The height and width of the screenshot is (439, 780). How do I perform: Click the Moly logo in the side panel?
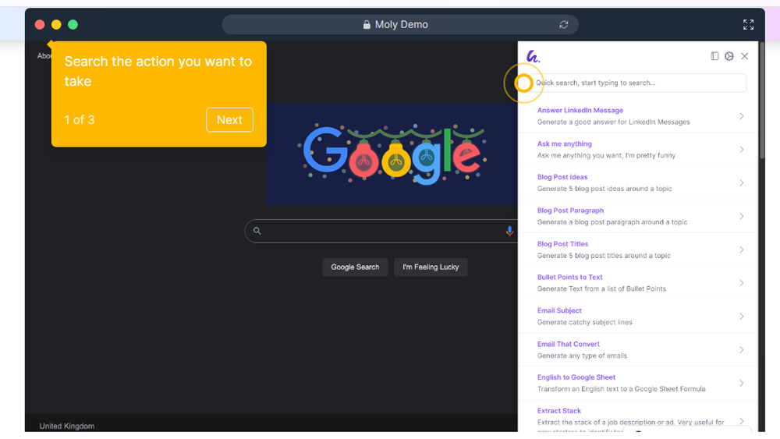tap(533, 56)
